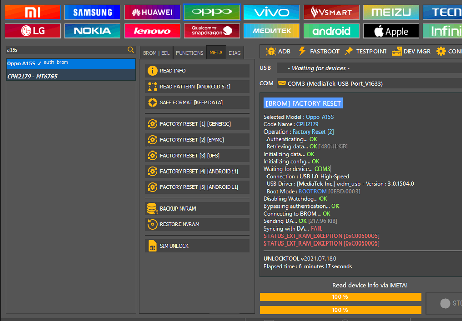
Task: Click the lower 100 % progress bar
Action: [340, 310]
